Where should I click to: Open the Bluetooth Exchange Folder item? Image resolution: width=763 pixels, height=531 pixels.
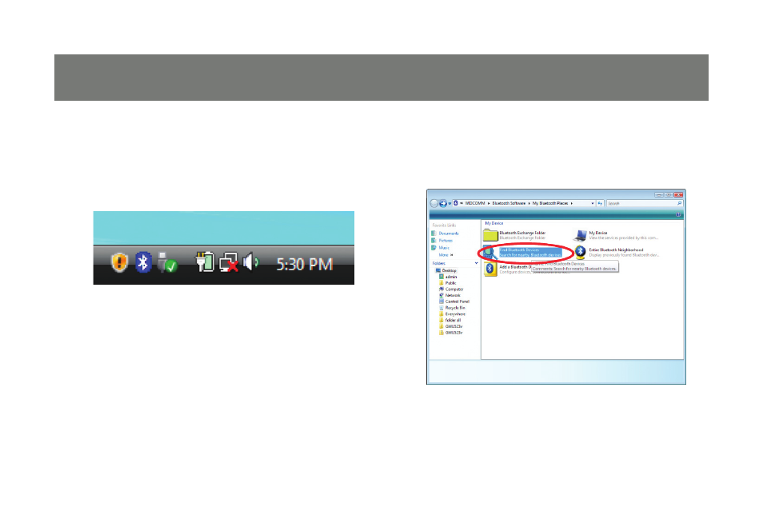coord(514,235)
